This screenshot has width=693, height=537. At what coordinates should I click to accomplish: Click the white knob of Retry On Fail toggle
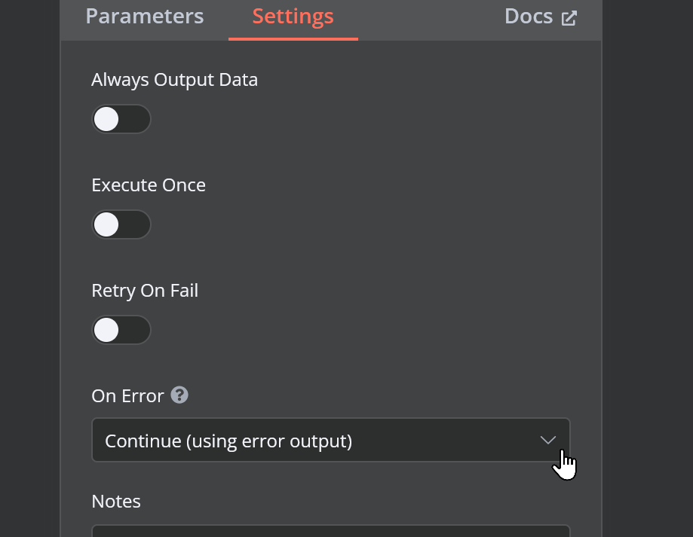point(106,330)
